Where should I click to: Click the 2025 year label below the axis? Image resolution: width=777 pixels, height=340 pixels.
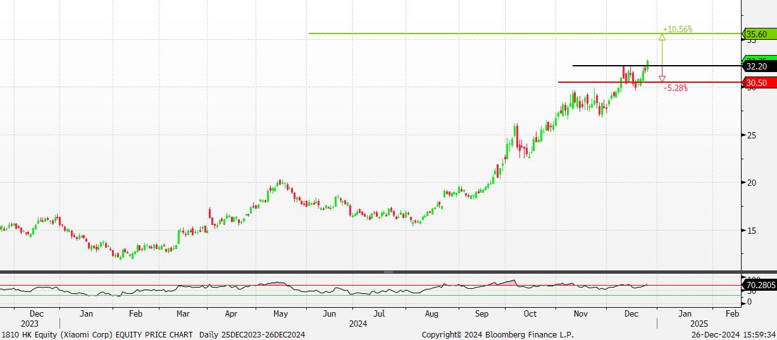[700, 323]
